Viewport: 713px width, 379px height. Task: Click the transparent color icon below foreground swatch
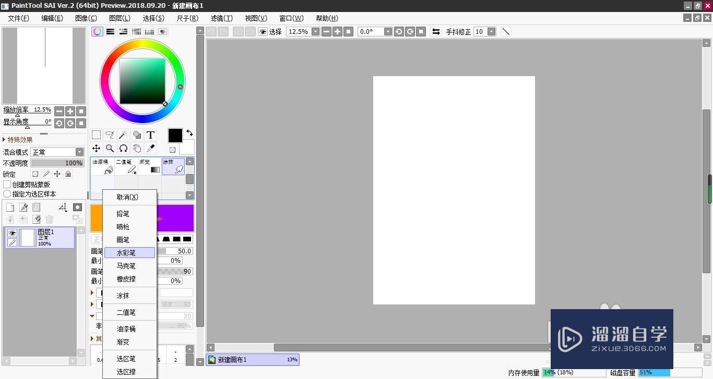pos(172,150)
